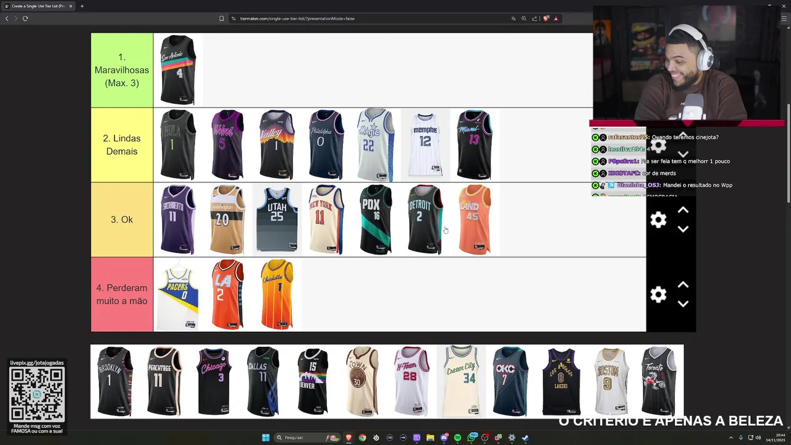This screenshot has height=445, width=791.
Task: Open WhatsApp from taskbar
Action: point(472,438)
